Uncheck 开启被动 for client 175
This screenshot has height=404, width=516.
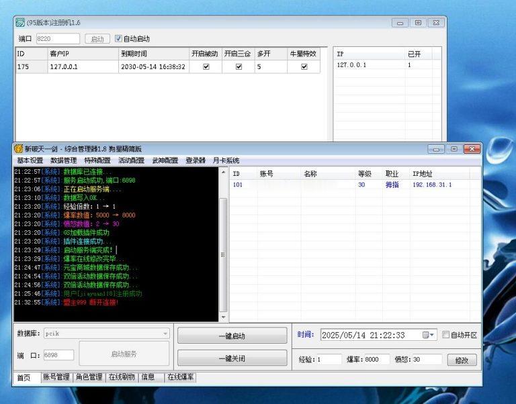(x=206, y=66)
